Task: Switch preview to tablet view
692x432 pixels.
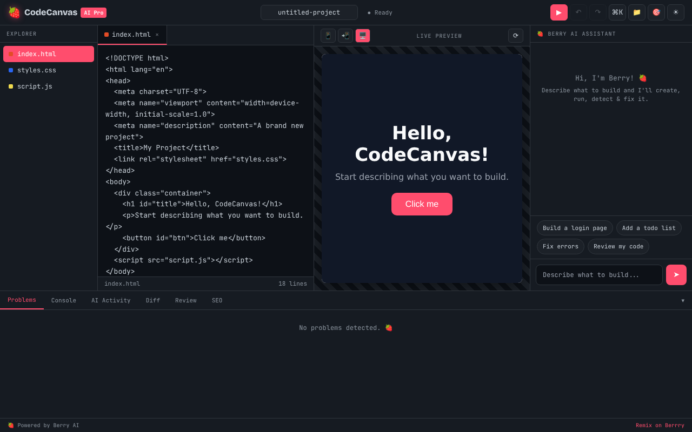Action: pyautogui.click(x=345, y=36)
